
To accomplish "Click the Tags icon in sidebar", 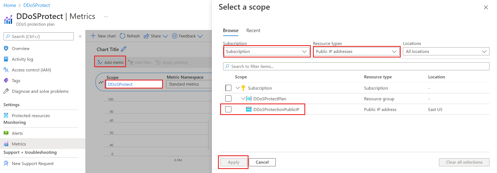I will coord(6,80).
